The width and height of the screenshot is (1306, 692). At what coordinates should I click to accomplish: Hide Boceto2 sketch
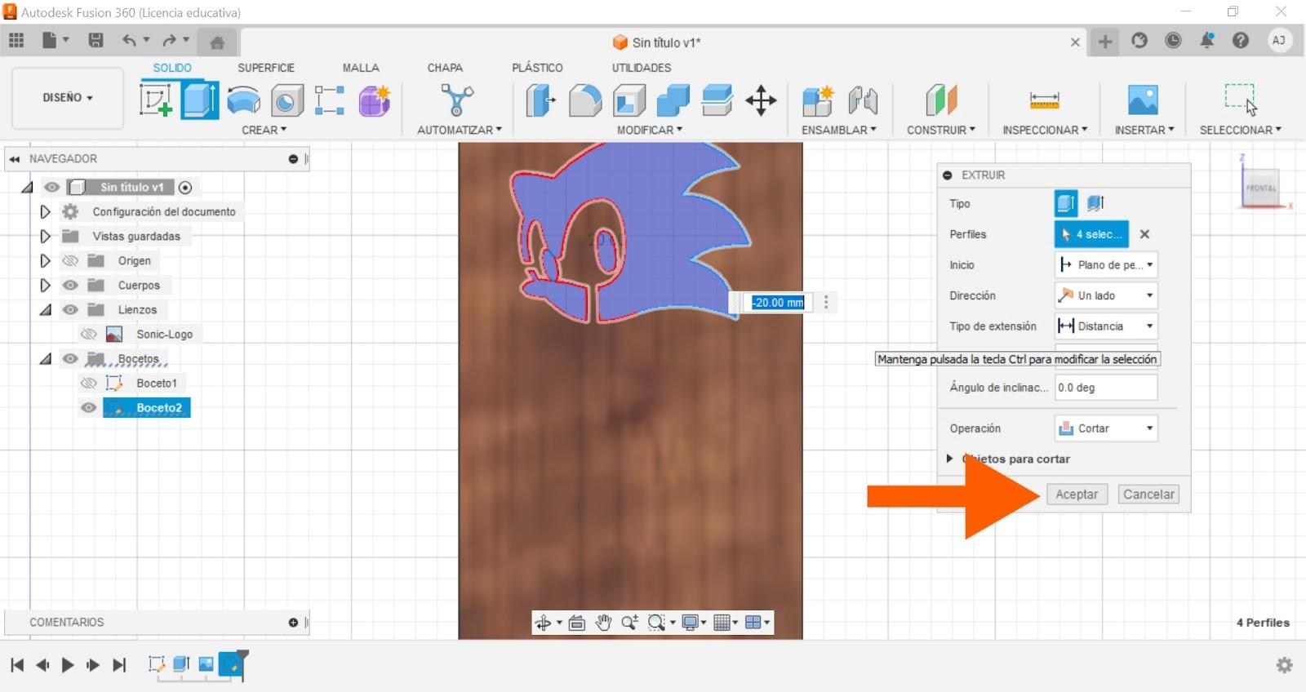(x=89, y=408)
